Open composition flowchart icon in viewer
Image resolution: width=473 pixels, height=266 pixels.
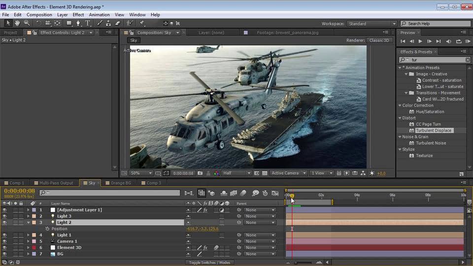click(363, 173)
